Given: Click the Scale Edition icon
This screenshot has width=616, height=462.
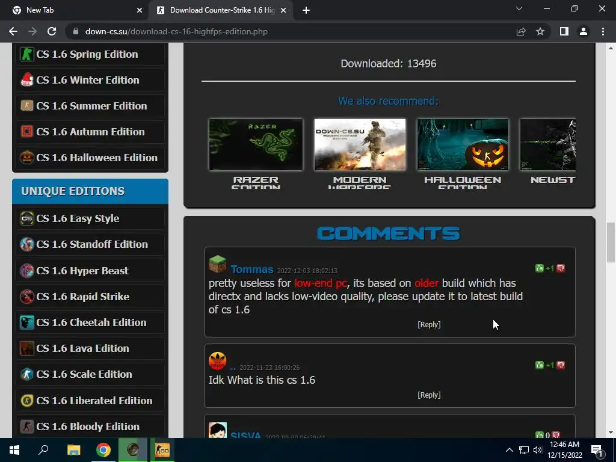Looking at the screenshot, I should 26,374.
